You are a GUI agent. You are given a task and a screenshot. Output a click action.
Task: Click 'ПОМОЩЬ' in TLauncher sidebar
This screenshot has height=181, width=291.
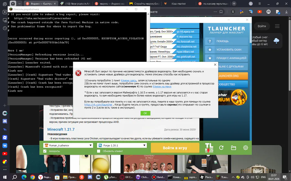226,41
